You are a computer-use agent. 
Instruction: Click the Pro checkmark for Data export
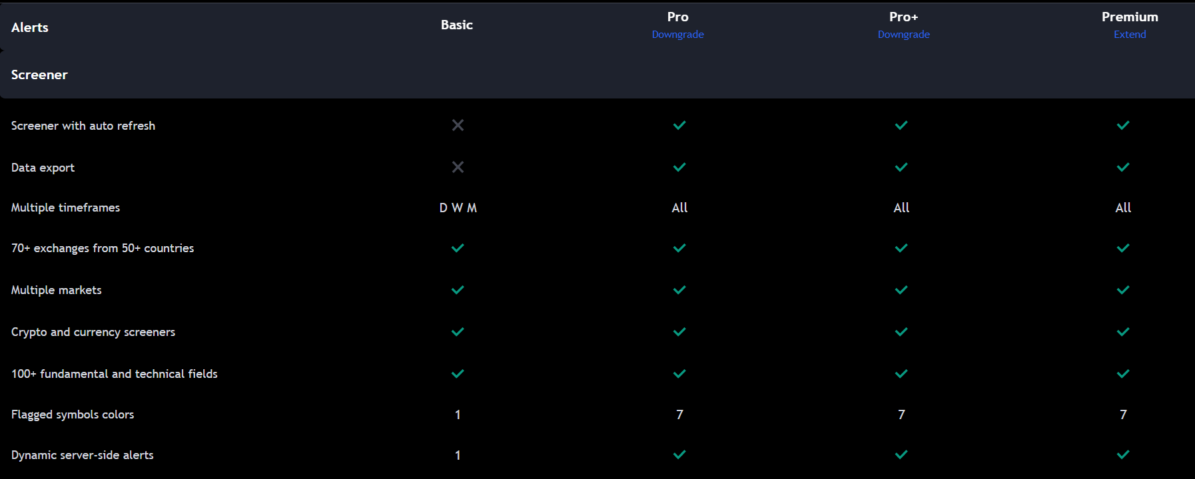click(x=679, y=167)
